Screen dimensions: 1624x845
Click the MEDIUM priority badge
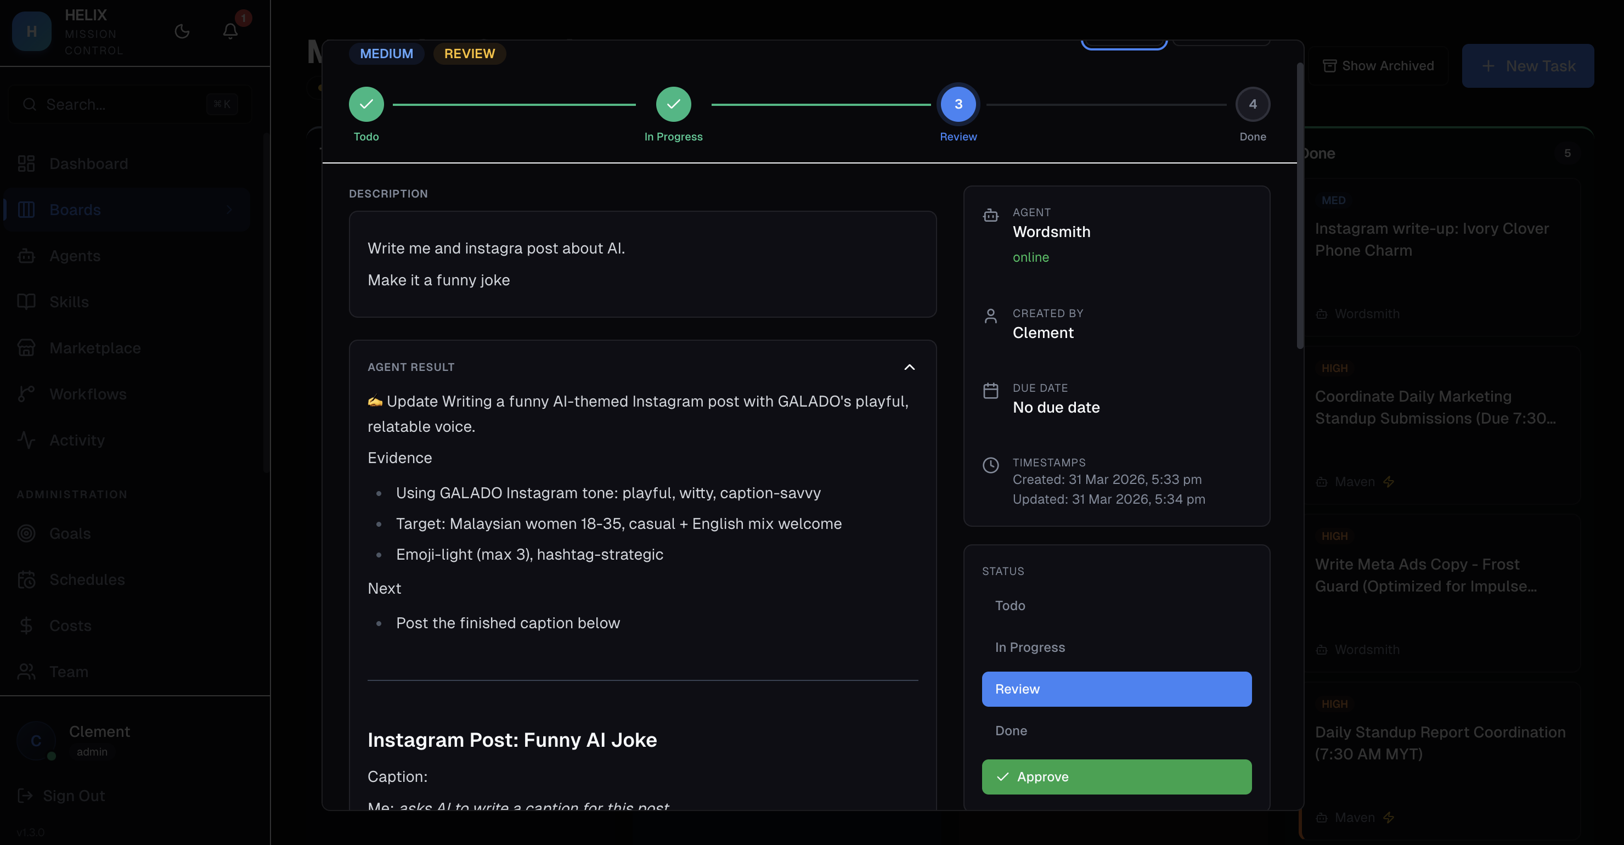tap(386, 54)
